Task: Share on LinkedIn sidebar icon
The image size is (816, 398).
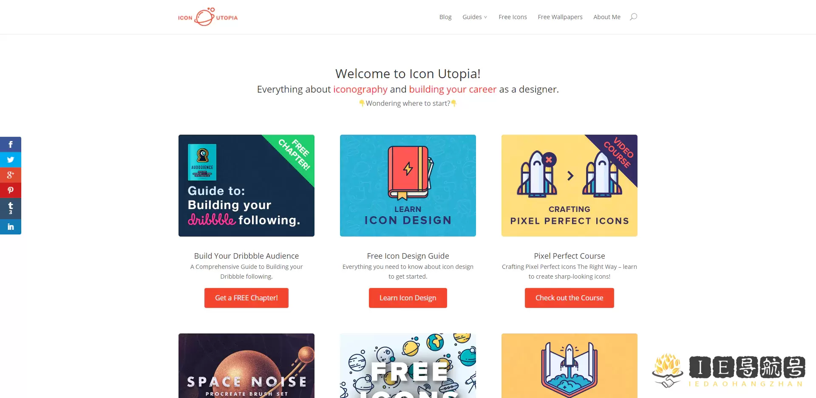Action: pos(11,227)
